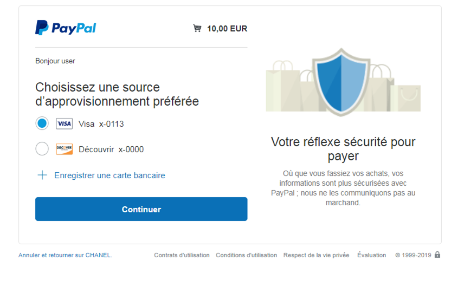Choose the Visa x-0113 card label

[x=101, y=124]
